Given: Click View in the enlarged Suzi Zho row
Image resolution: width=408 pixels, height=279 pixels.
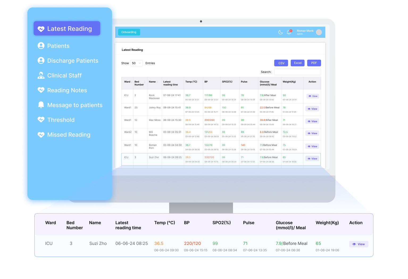Looking at the screenshot, I should pos(359,244).
